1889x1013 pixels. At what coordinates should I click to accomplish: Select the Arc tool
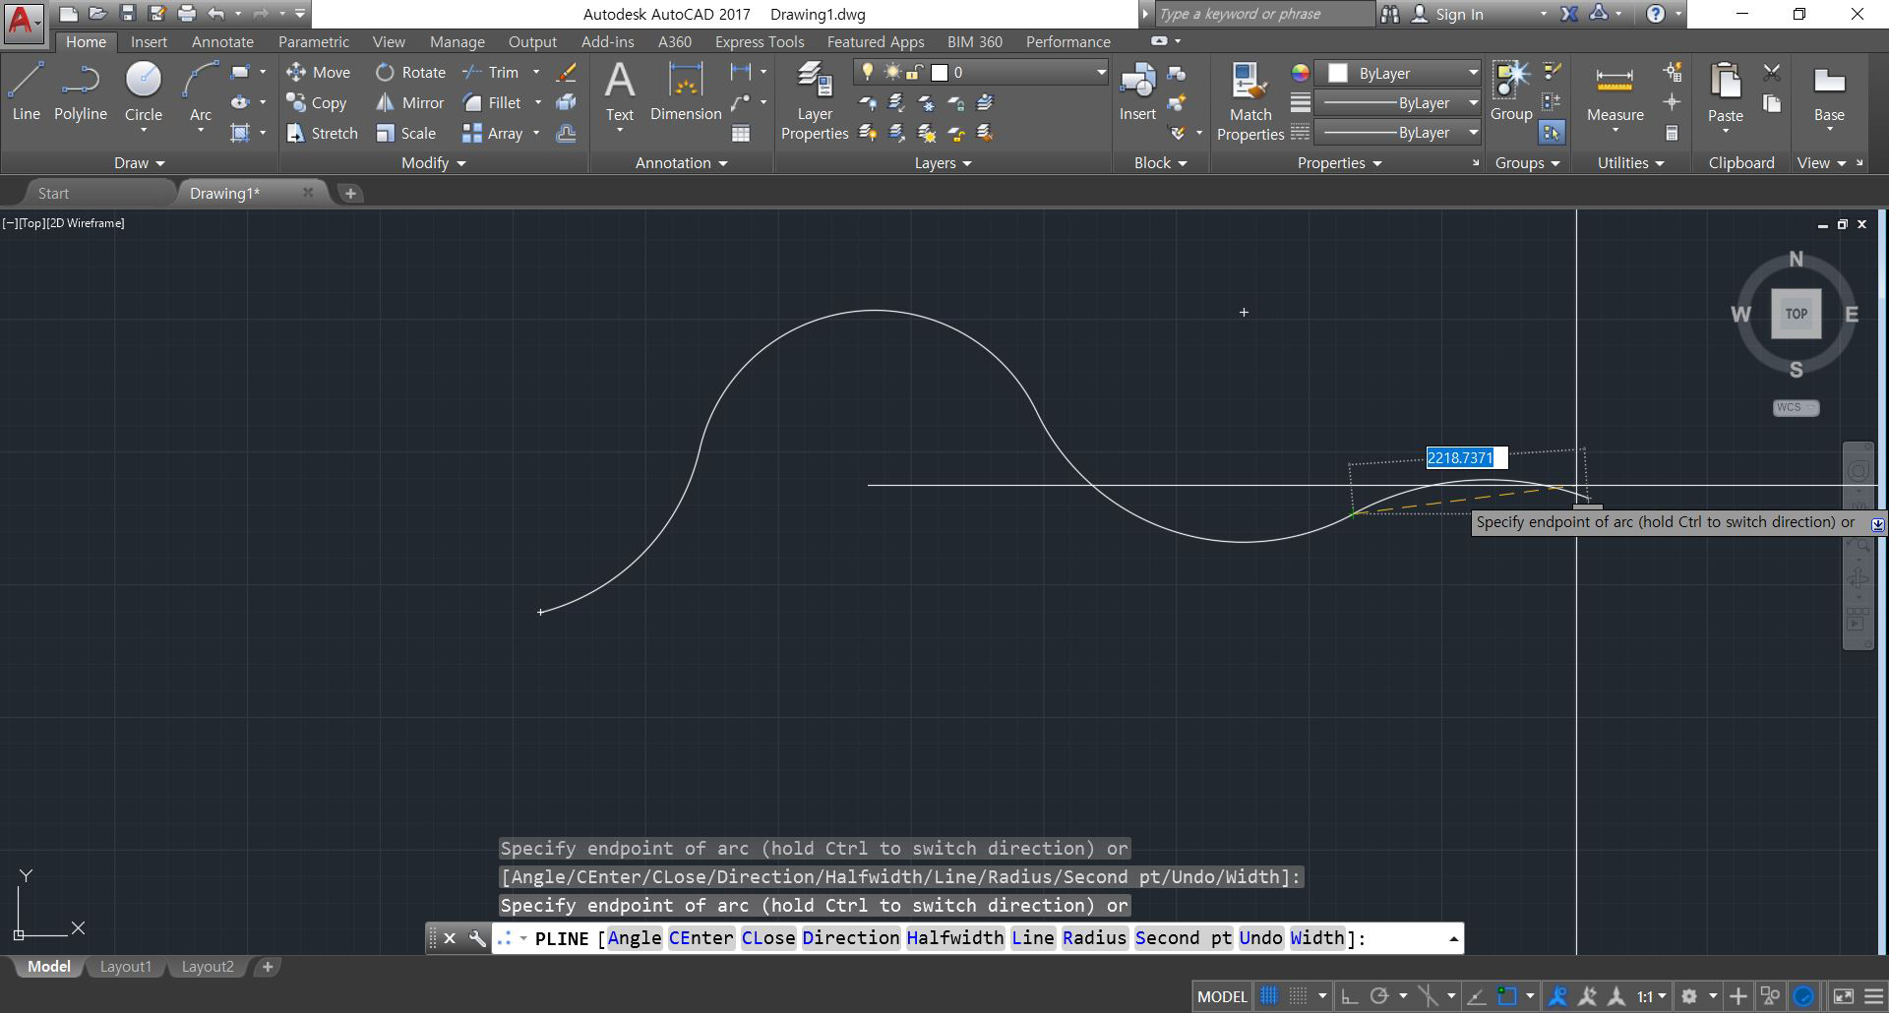[x=201, y=91]
